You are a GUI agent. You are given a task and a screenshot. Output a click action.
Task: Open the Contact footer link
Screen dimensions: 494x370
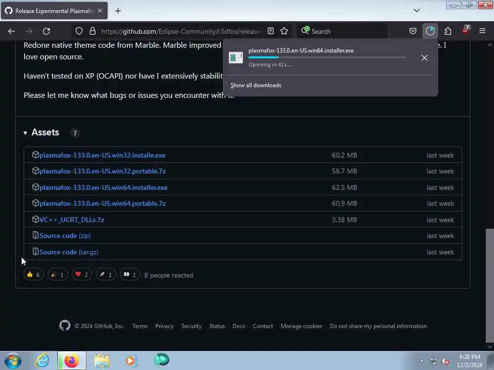(263, 326)
